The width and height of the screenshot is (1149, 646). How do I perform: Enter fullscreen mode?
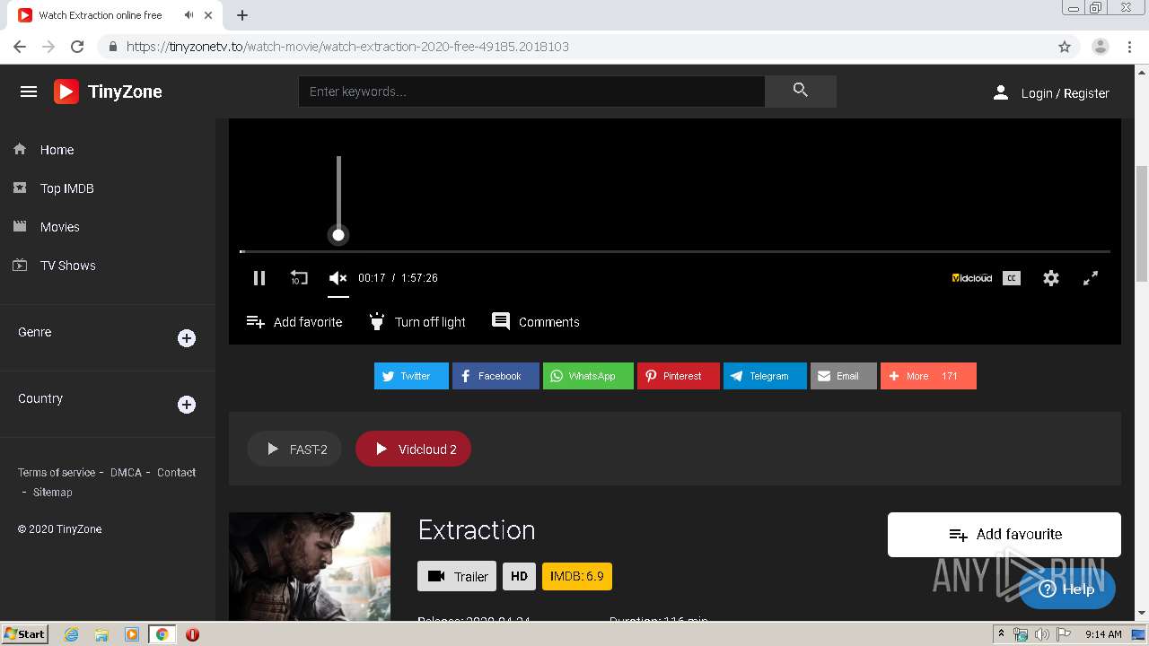coord(1091,278)
